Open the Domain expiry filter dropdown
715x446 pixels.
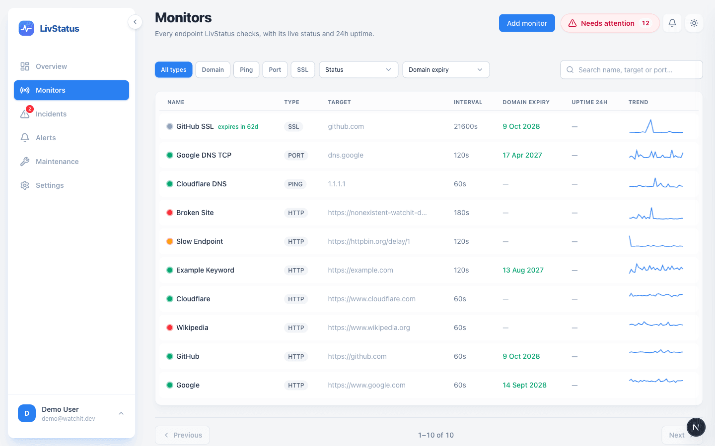(446, 70)
